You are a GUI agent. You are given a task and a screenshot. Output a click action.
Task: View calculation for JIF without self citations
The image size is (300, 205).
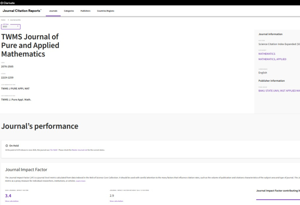click(x=116, y=201)
